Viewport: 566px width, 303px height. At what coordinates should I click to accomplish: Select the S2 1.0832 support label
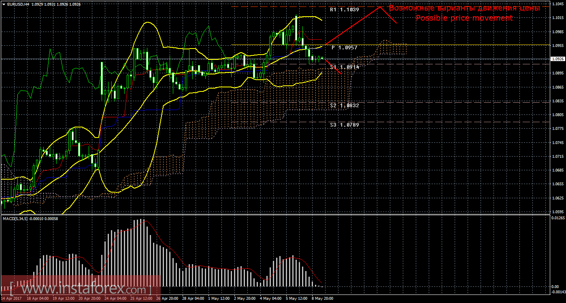click(x=345, y=105)
